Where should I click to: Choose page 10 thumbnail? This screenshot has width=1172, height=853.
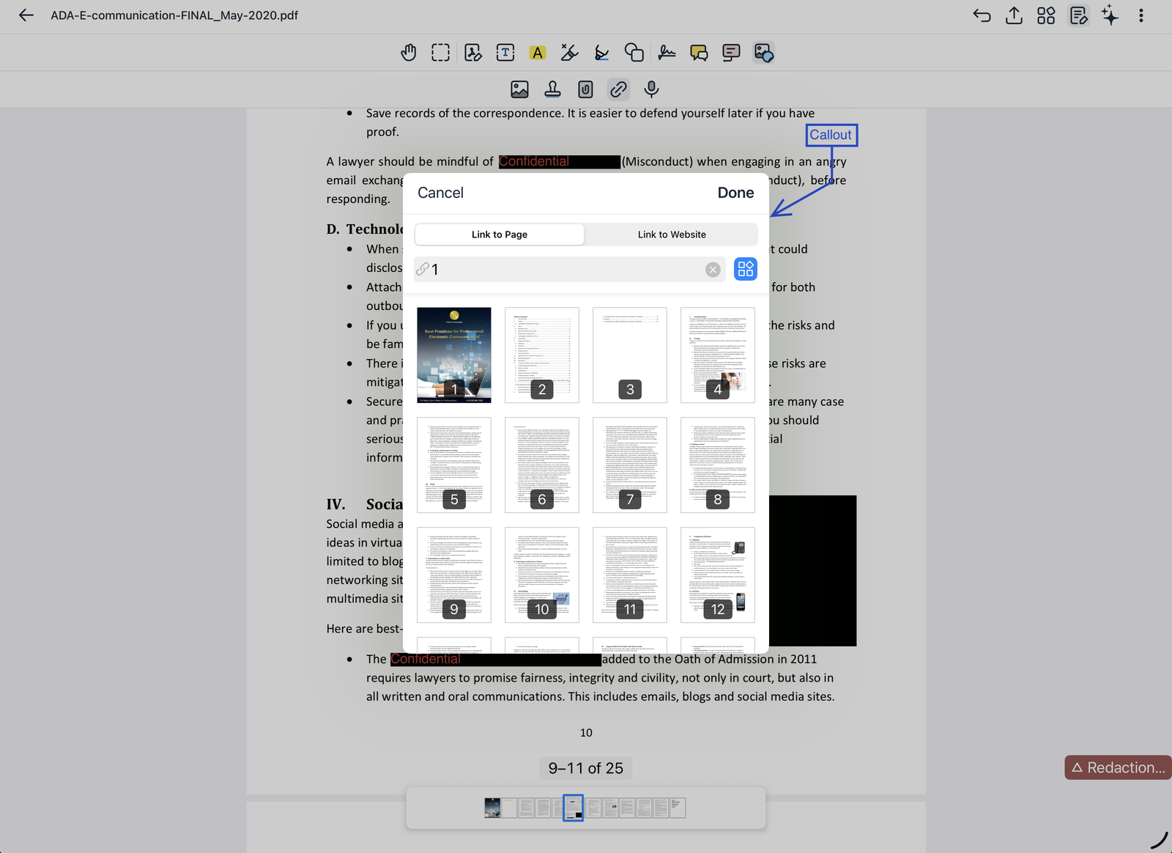542,575
